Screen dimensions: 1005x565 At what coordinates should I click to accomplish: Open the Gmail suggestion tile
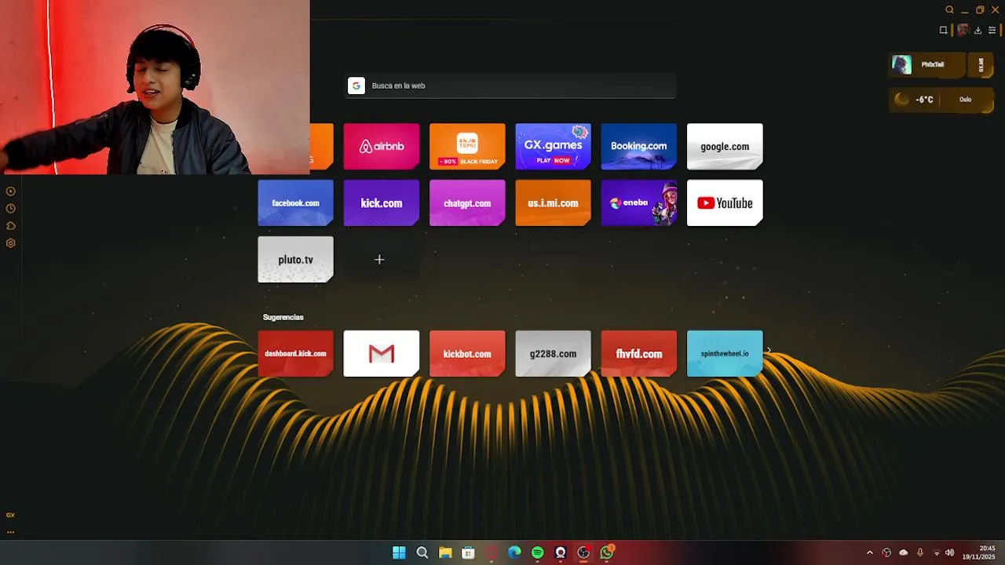(382, 353)
